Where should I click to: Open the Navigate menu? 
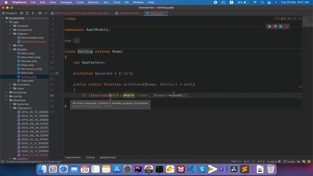pyautogui.click(x=66, y=2)
